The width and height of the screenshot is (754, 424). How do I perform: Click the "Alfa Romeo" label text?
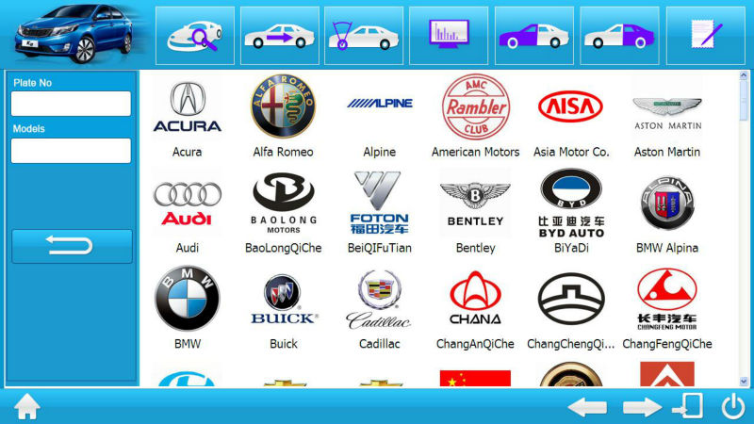click(x=284, y=152)
